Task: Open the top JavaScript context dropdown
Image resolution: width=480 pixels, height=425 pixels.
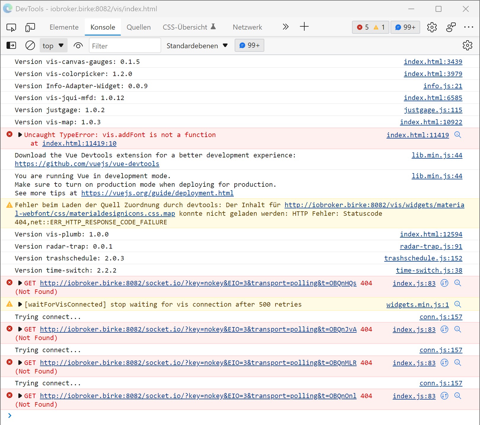Action: pos(53,46)
